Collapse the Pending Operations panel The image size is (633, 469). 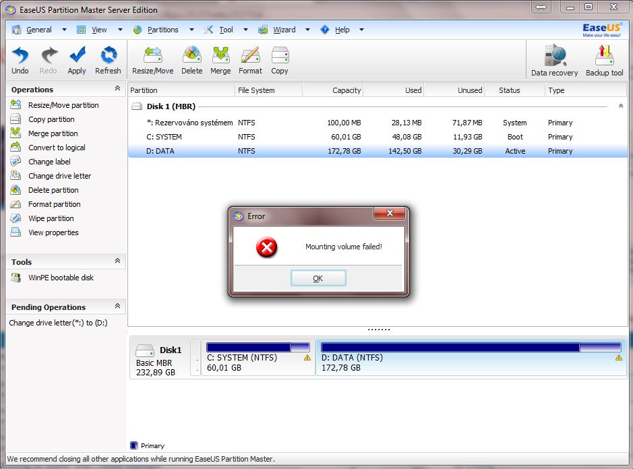(117, 307)
